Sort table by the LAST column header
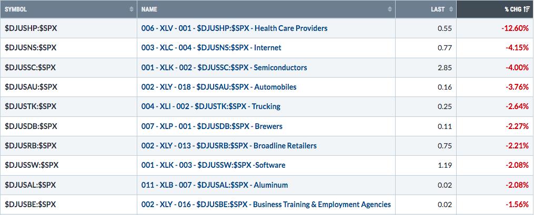 point(426,9)
